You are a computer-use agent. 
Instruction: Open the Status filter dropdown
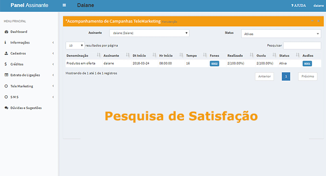[x=281, y=33]
